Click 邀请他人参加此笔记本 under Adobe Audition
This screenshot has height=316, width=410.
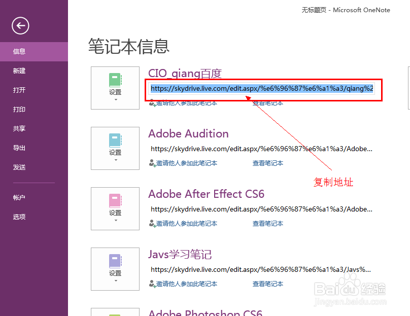pos(187,163)
